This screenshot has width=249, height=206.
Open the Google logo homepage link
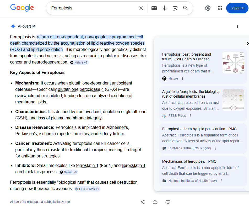[x=22, y=8]
